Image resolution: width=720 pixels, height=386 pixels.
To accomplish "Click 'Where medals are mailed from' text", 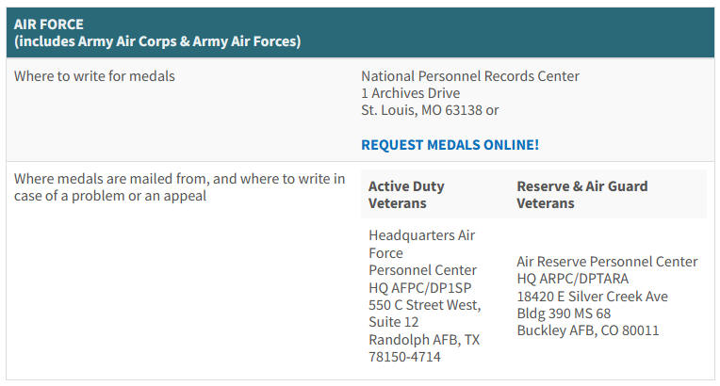I will click(x=111, y=179).
